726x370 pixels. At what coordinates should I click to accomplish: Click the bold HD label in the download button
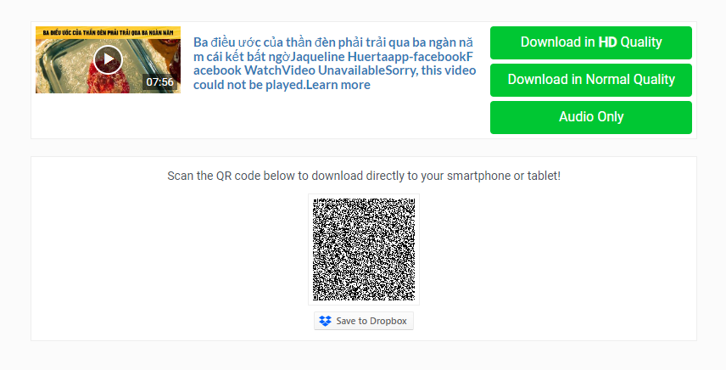coord(607,42)
